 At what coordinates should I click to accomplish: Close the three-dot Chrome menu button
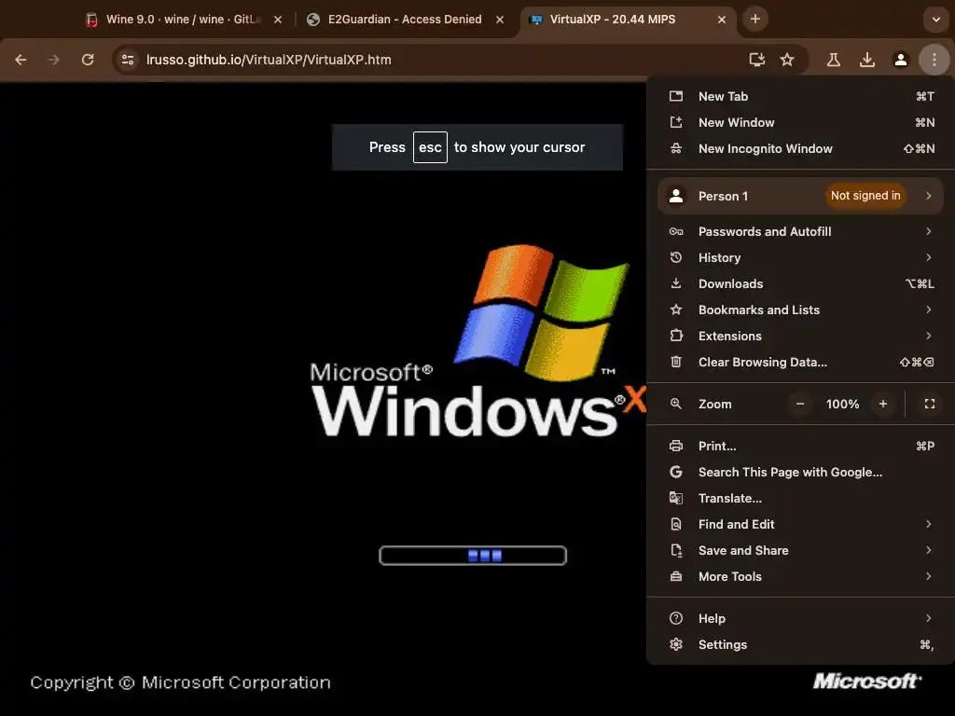click(x=934, y=60)
